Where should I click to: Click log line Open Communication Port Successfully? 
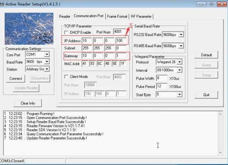(x=46, y=117)
